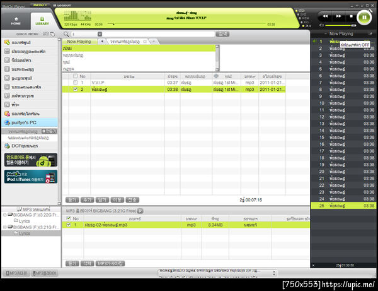Skip to the next track
The image size is (378, 291).
click(x=339, y=16)
